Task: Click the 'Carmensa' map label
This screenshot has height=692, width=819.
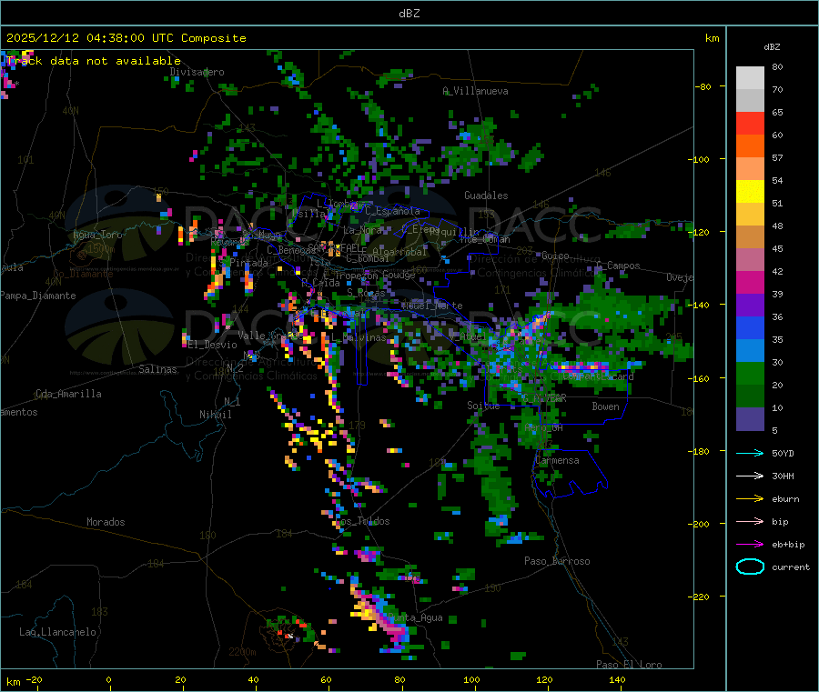Action: coord(557,460)
